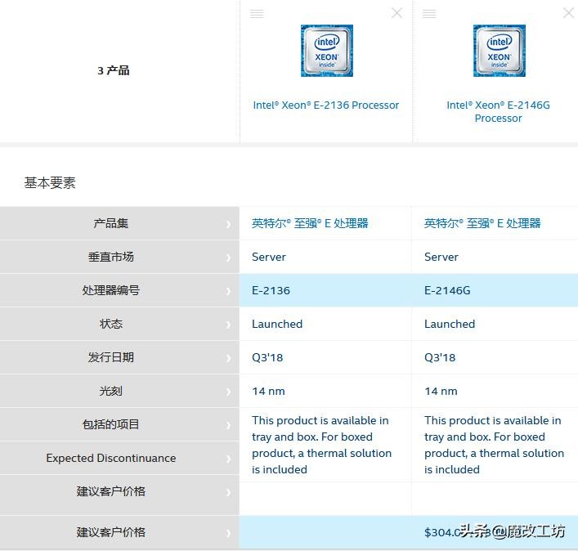The height and width of the screenshot is (551, 578).
Task: Open the Intel Xeon E-2136 Processor link
Action: click(x=326, y=105)
